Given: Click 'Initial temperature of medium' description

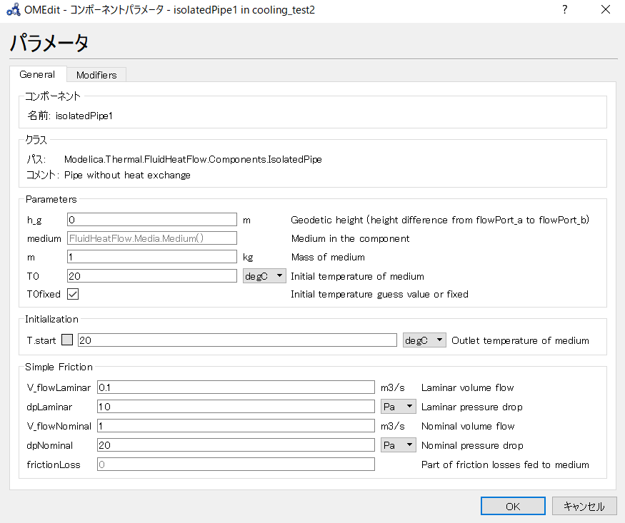Looking at the screenshot, I should [x=357, y=276].
